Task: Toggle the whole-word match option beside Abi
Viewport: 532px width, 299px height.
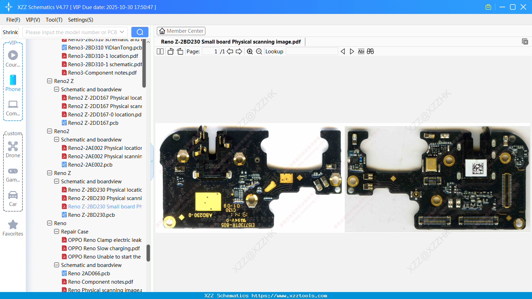Action: click(x=370, y=51)
